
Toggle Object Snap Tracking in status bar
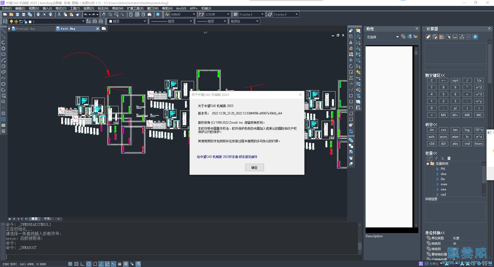[101, 264]
